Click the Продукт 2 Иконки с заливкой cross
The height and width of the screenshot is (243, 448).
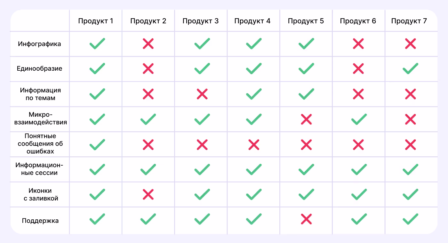click(148, 194)
